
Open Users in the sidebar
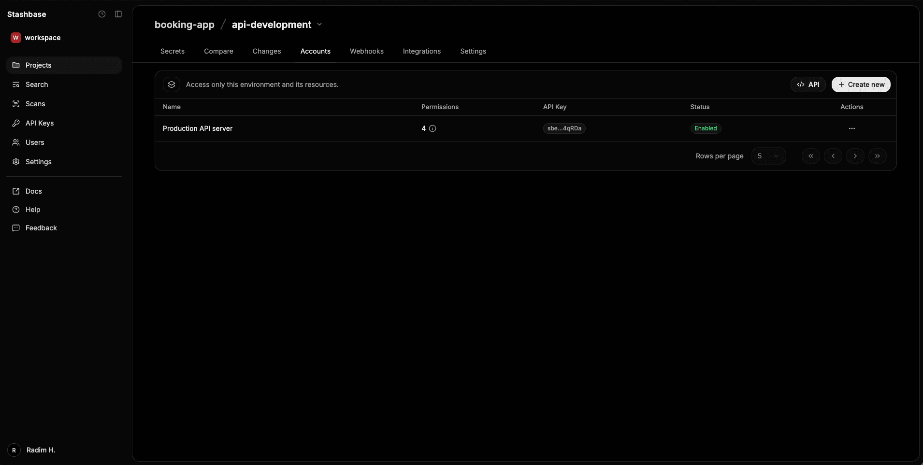click(64, 142)
